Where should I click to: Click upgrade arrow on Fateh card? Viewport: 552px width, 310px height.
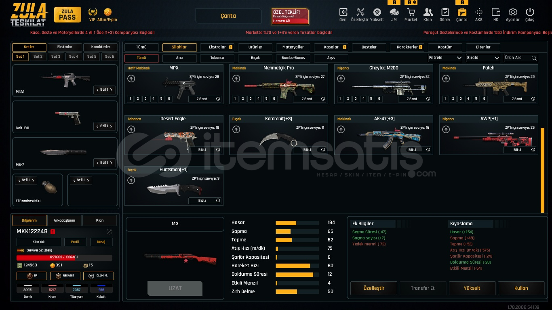tap(446, 79)
